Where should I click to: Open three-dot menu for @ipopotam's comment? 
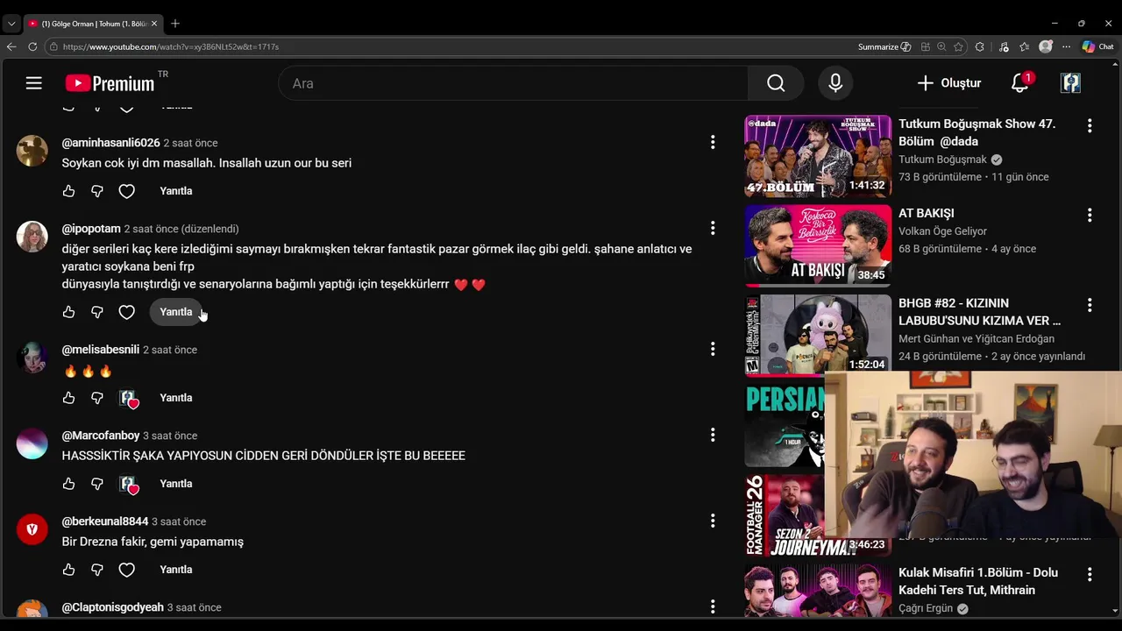tap(713, 228)
